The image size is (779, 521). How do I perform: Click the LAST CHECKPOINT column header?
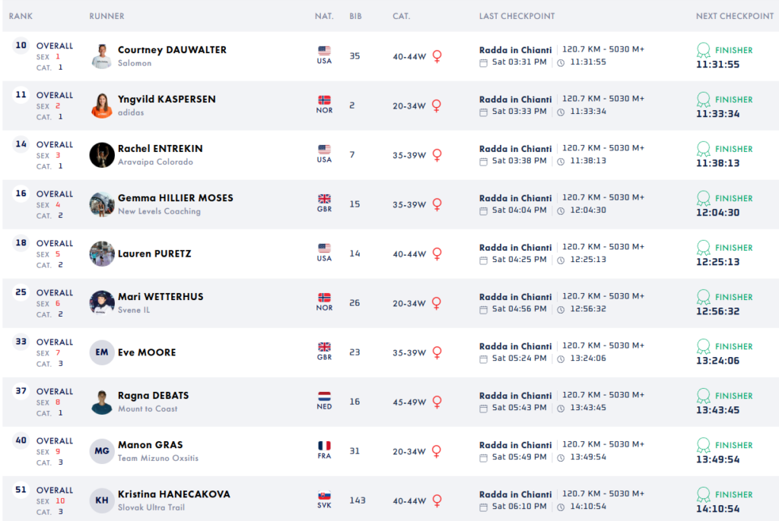pos(517,16)
